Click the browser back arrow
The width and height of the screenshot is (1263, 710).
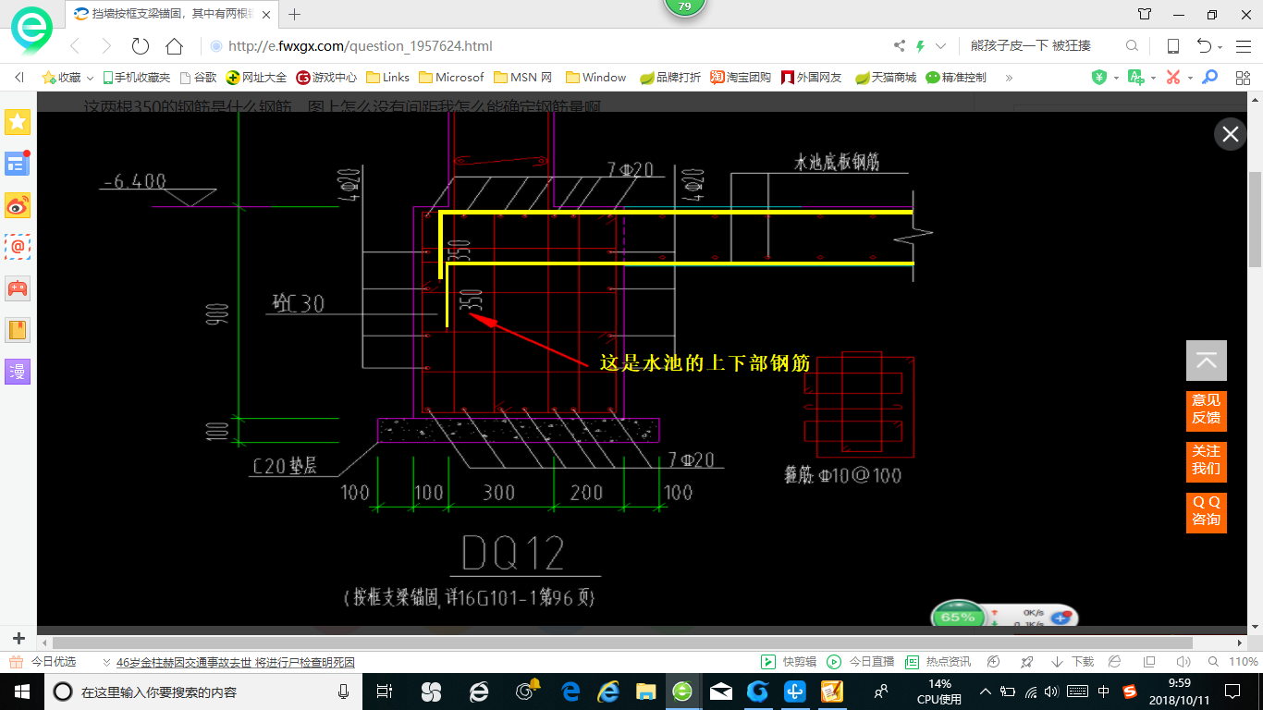[76, 46]
